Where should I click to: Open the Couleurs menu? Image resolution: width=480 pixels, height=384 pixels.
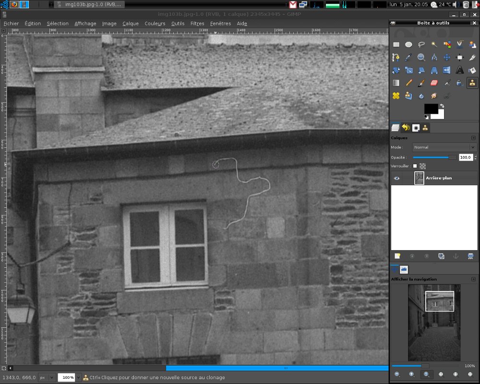(155, 24)
